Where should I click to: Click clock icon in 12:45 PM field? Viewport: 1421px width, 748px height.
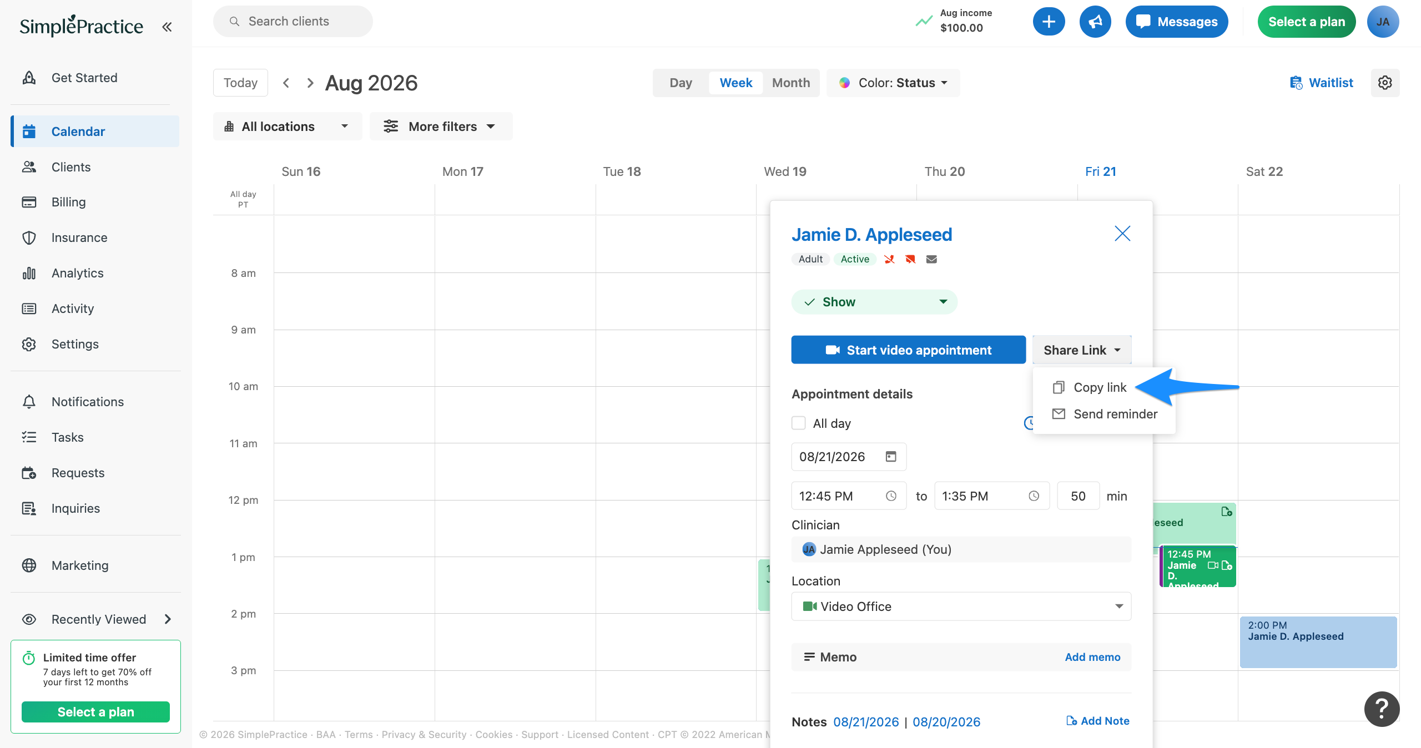[x=891, y=496]
